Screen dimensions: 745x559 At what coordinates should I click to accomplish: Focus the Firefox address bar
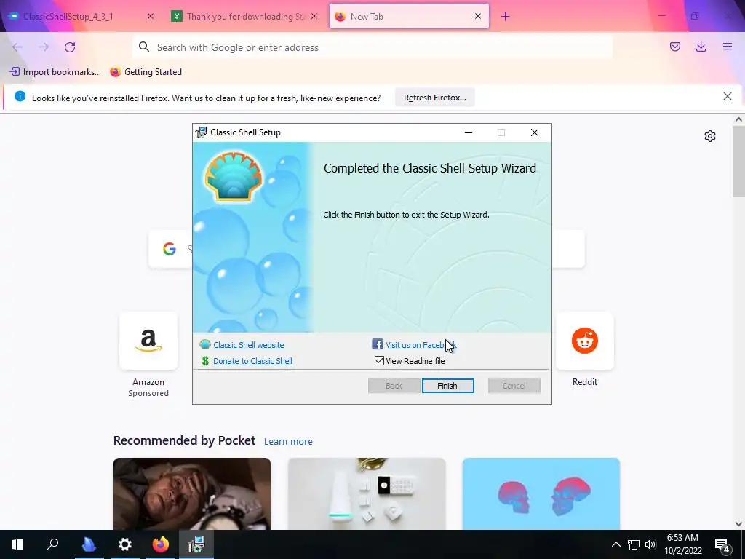click(x=373, y=47)
